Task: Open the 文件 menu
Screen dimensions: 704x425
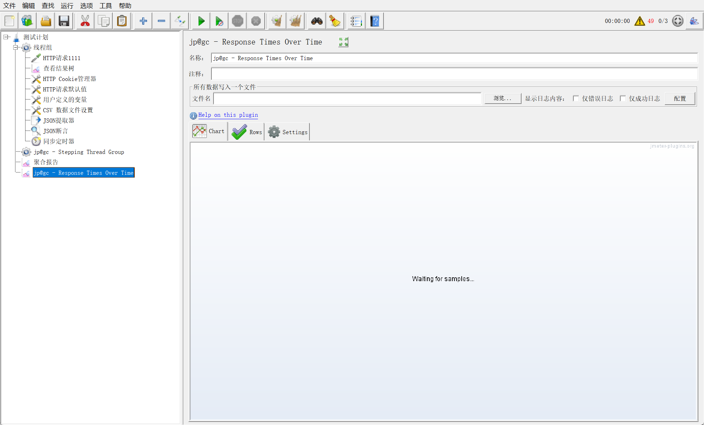Action: coord(9,6)
